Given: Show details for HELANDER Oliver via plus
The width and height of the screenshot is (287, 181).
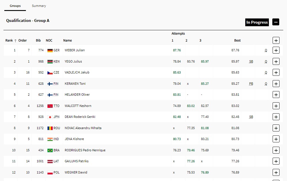Looking at the screenshot, I should [276, 95].
